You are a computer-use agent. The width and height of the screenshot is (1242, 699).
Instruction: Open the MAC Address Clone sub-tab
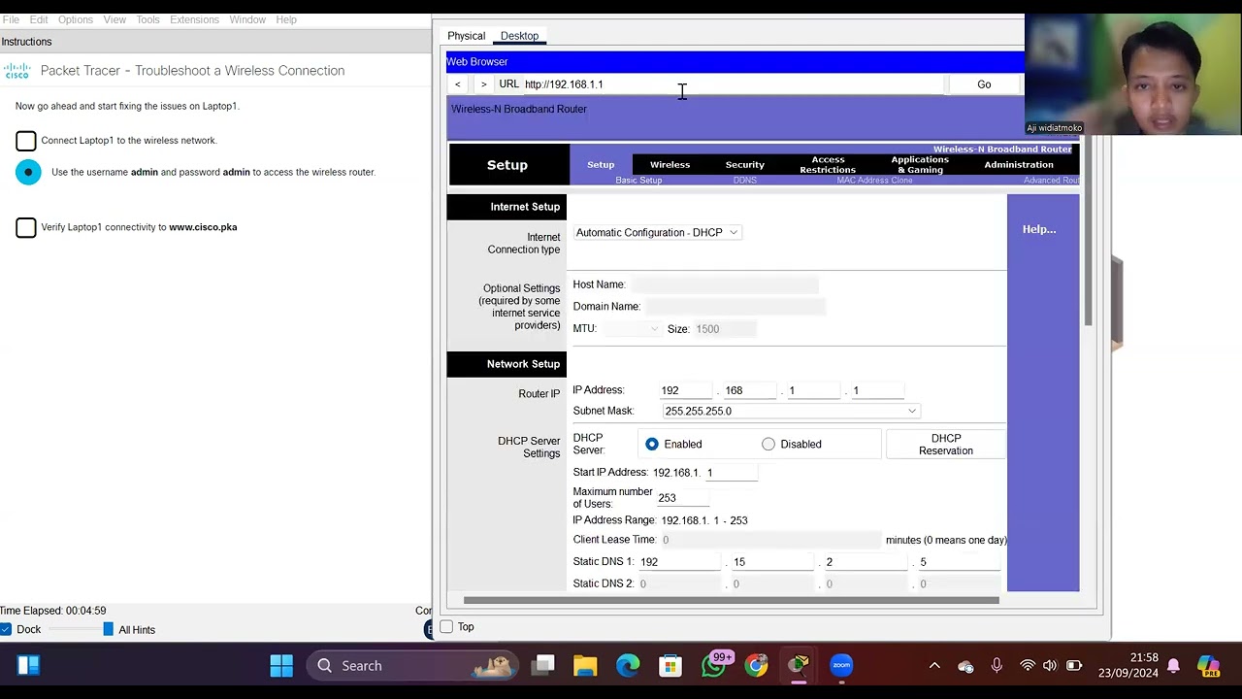click(874, 181)
